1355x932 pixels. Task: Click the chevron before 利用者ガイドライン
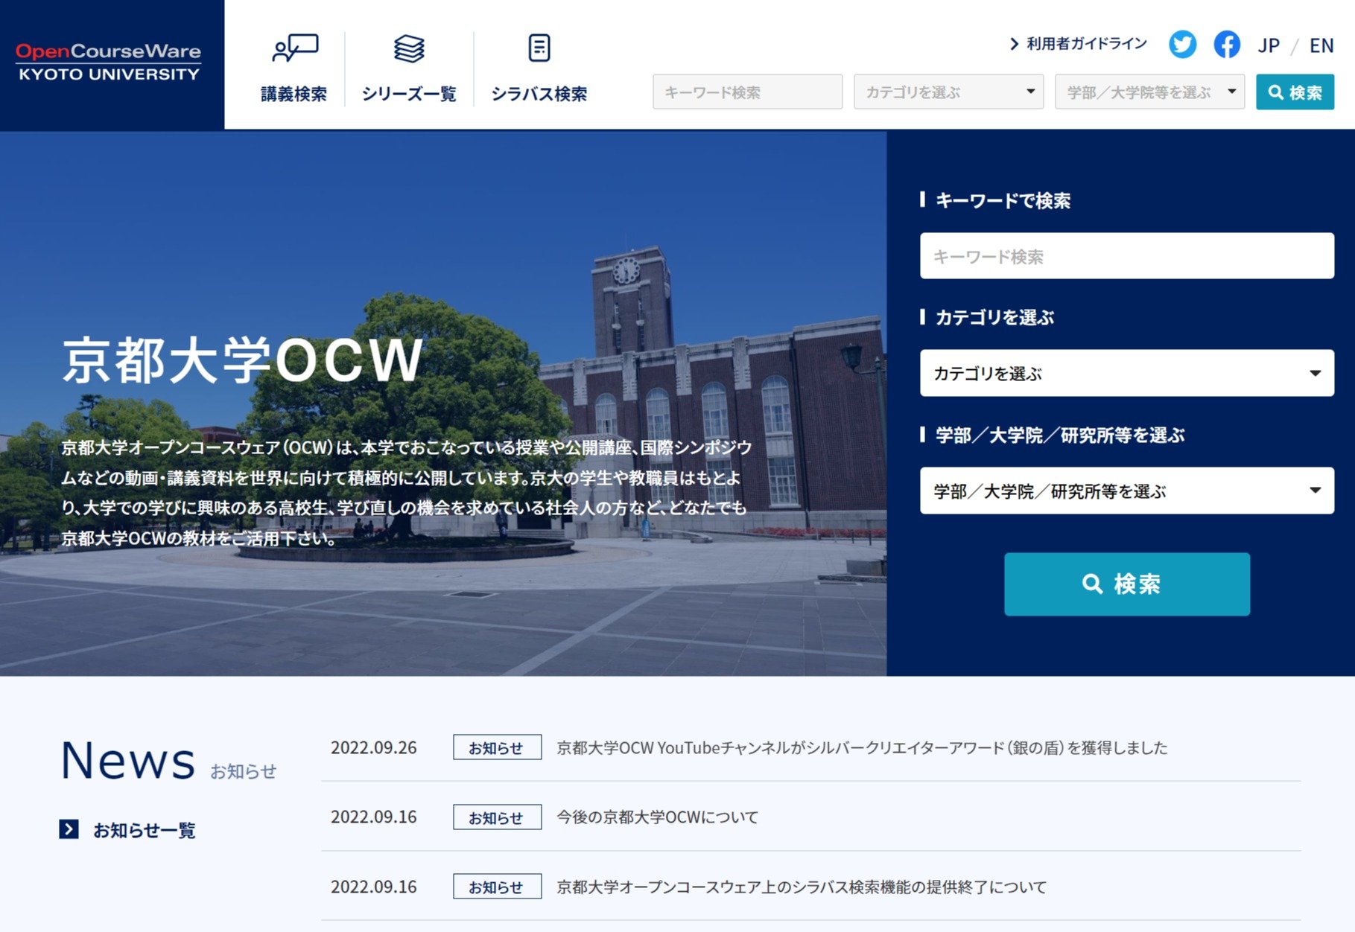click(x=1014, y=44)
